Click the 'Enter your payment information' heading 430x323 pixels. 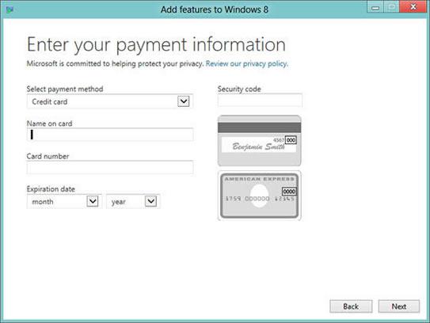(156, 44)
